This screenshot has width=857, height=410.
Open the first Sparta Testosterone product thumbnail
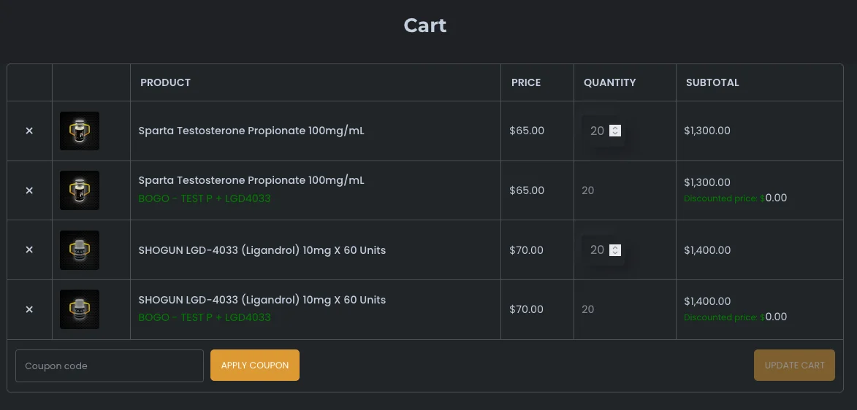click(x=80, y=131)
